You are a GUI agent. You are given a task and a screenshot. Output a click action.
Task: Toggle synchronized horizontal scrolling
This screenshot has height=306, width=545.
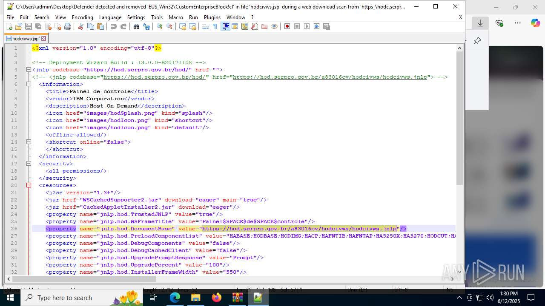coord(192,26)
